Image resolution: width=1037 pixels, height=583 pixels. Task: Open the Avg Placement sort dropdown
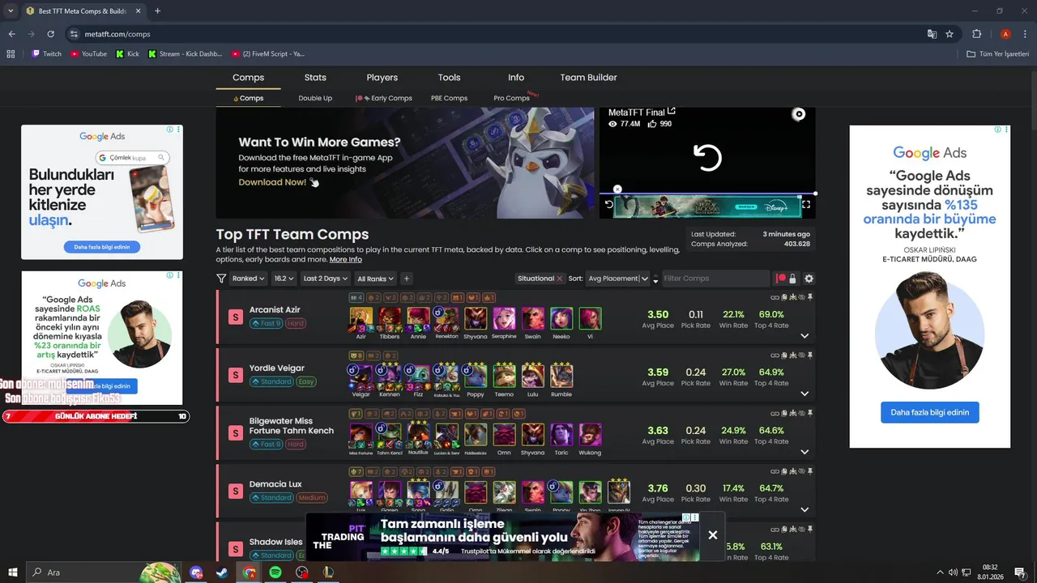coord(617,279)
